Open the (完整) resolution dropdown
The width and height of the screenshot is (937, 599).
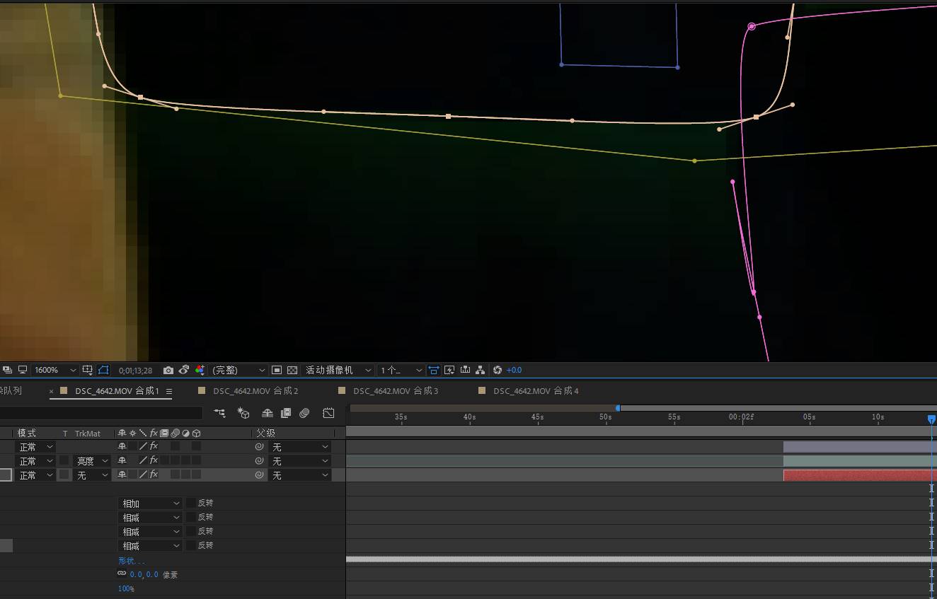coord(238,370)
